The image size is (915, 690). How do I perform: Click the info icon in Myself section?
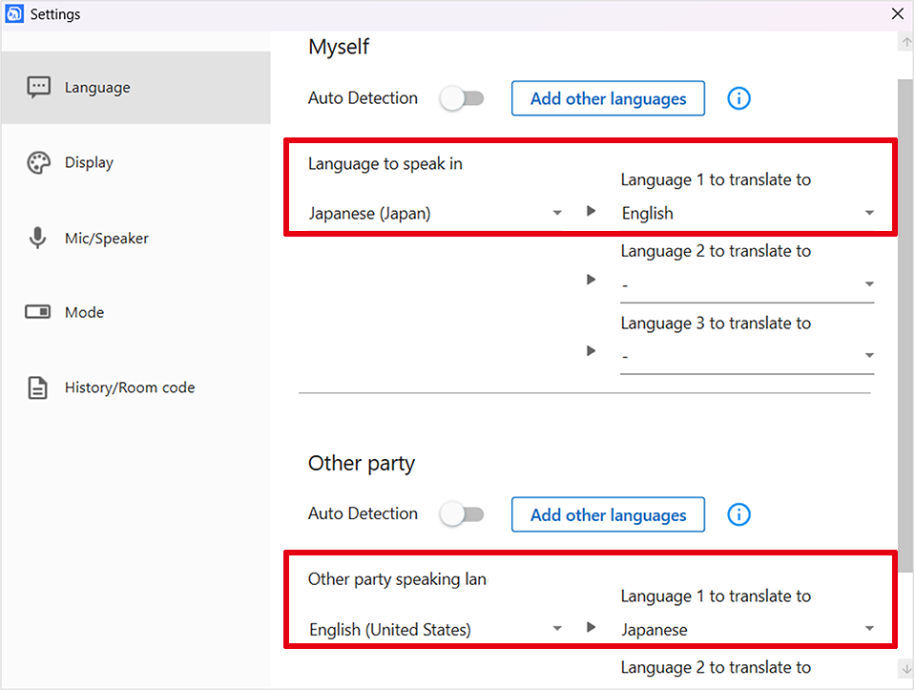pos(738,98)
